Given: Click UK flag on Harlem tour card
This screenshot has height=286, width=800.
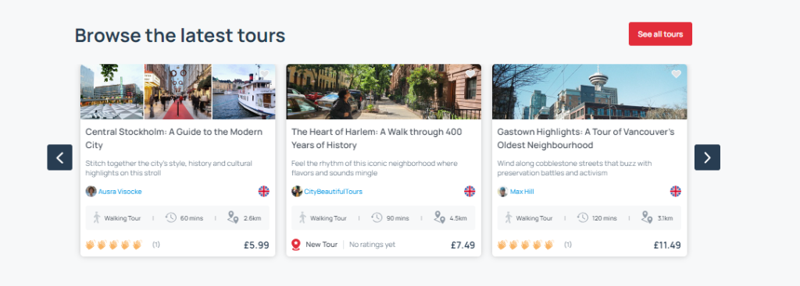Looking at the screenshot, I should click(x=470, y=192).
